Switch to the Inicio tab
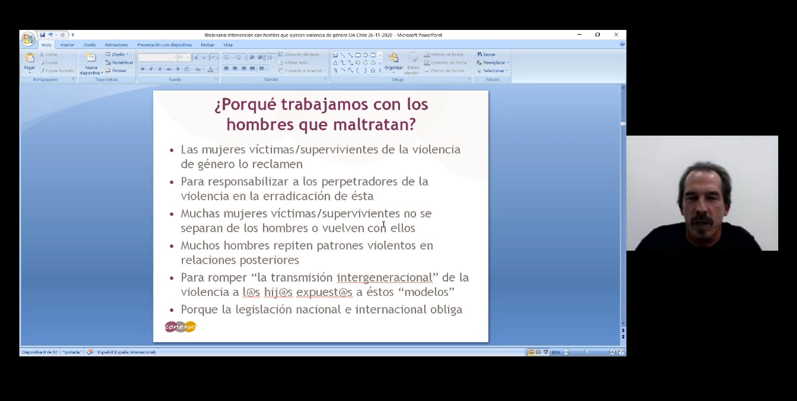Image resolution: width=797 pixels, height=401 pixels. coord(46,45)
